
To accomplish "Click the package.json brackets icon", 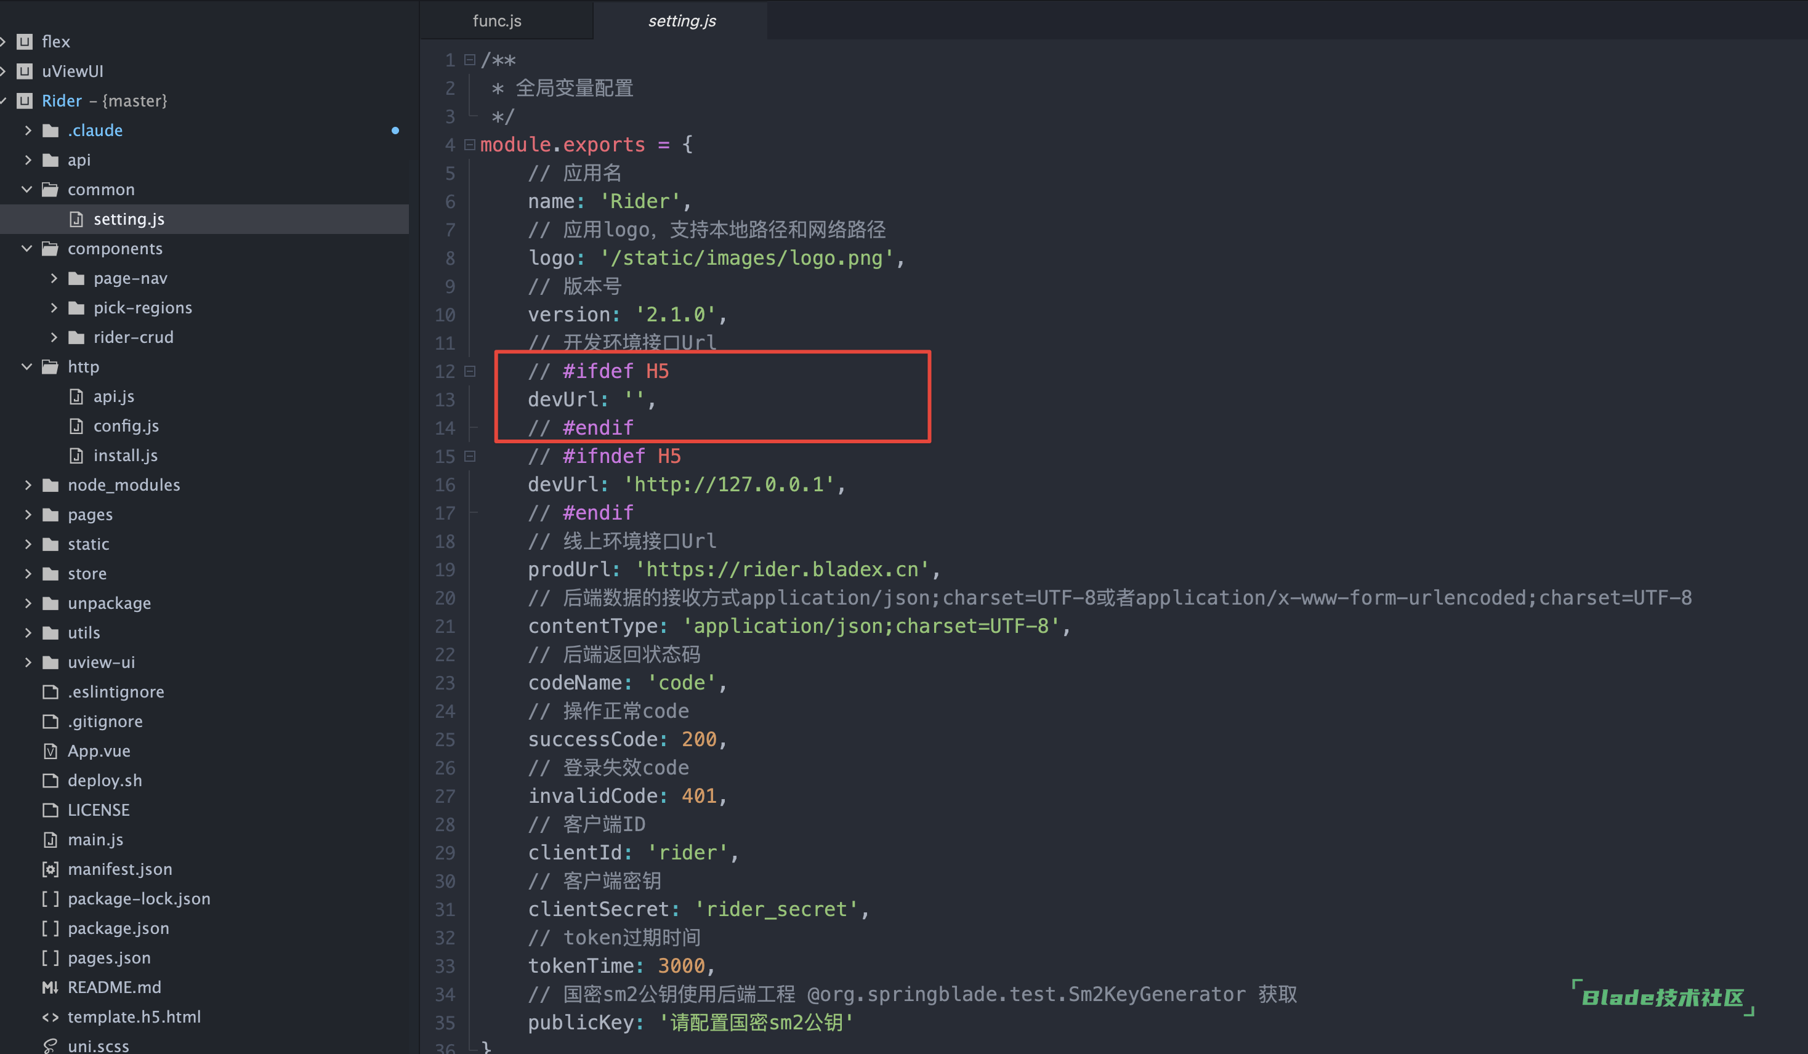I will (49, 928).
